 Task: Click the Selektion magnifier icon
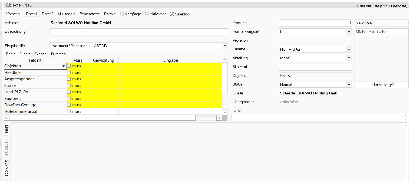[172, 14]
